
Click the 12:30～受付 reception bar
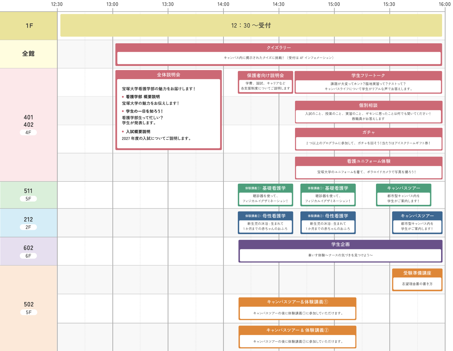coord(251,25)
